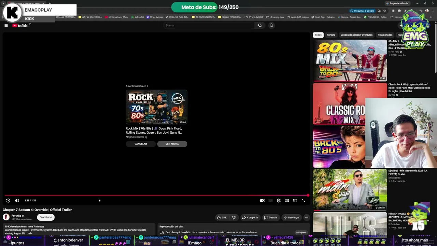Go to YouTube home via the logo
The image size is (437, 246).
coord(20,25)
